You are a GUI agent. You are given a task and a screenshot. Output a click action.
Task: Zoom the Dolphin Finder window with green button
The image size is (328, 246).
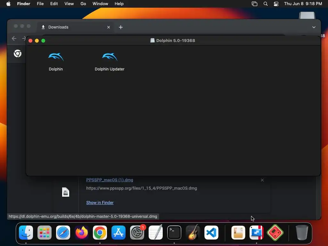click(43, 41)
